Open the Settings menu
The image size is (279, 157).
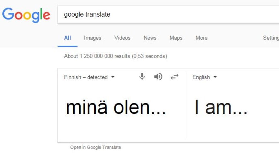[271, 38]
